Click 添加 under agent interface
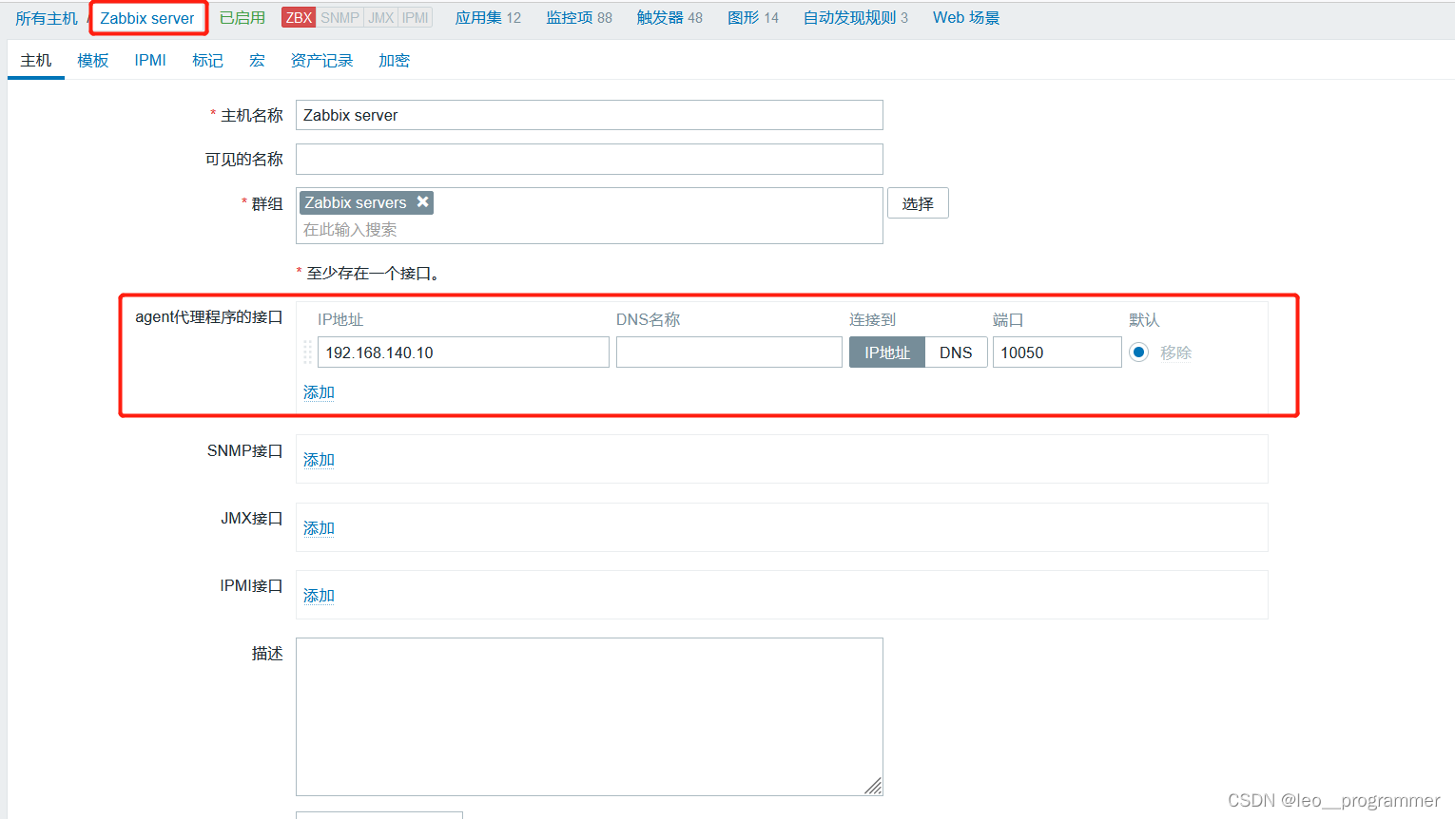Viewport: 1455px width, 819px height. [319, 392]
